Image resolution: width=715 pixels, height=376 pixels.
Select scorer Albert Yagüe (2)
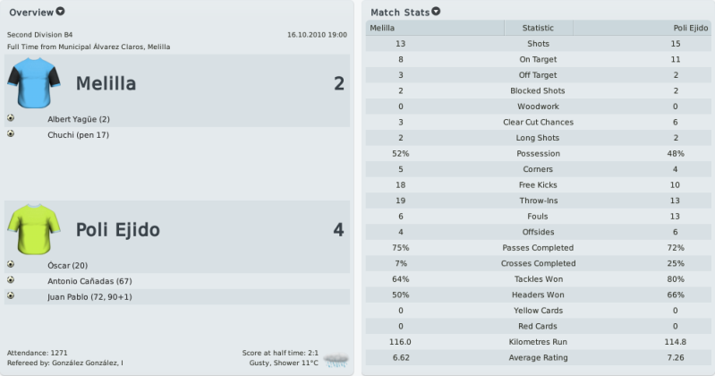(79, 119)
